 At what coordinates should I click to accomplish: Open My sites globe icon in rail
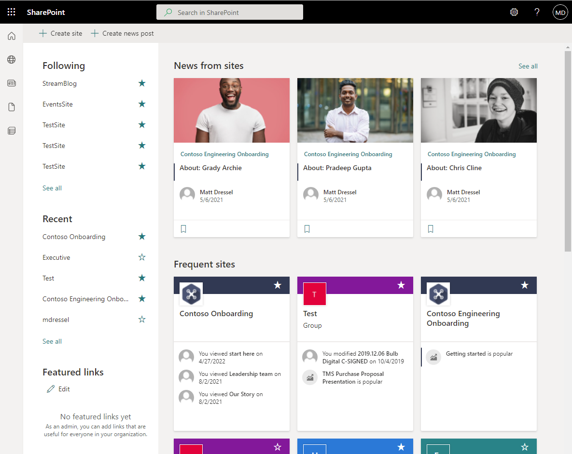[x=12, y=59]
